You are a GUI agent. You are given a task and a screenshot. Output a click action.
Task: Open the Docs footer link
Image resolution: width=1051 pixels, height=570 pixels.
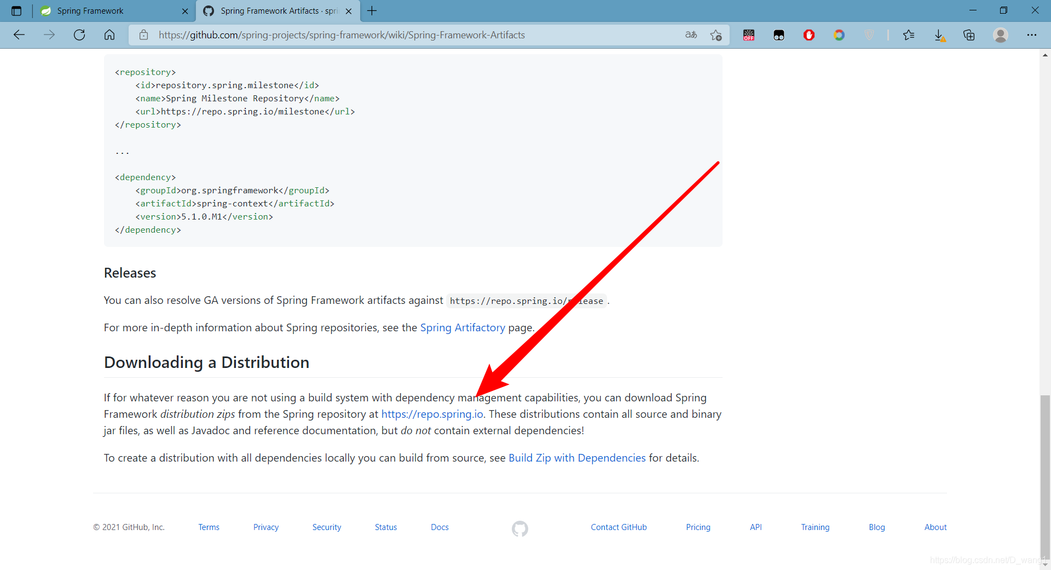(440, 527)
